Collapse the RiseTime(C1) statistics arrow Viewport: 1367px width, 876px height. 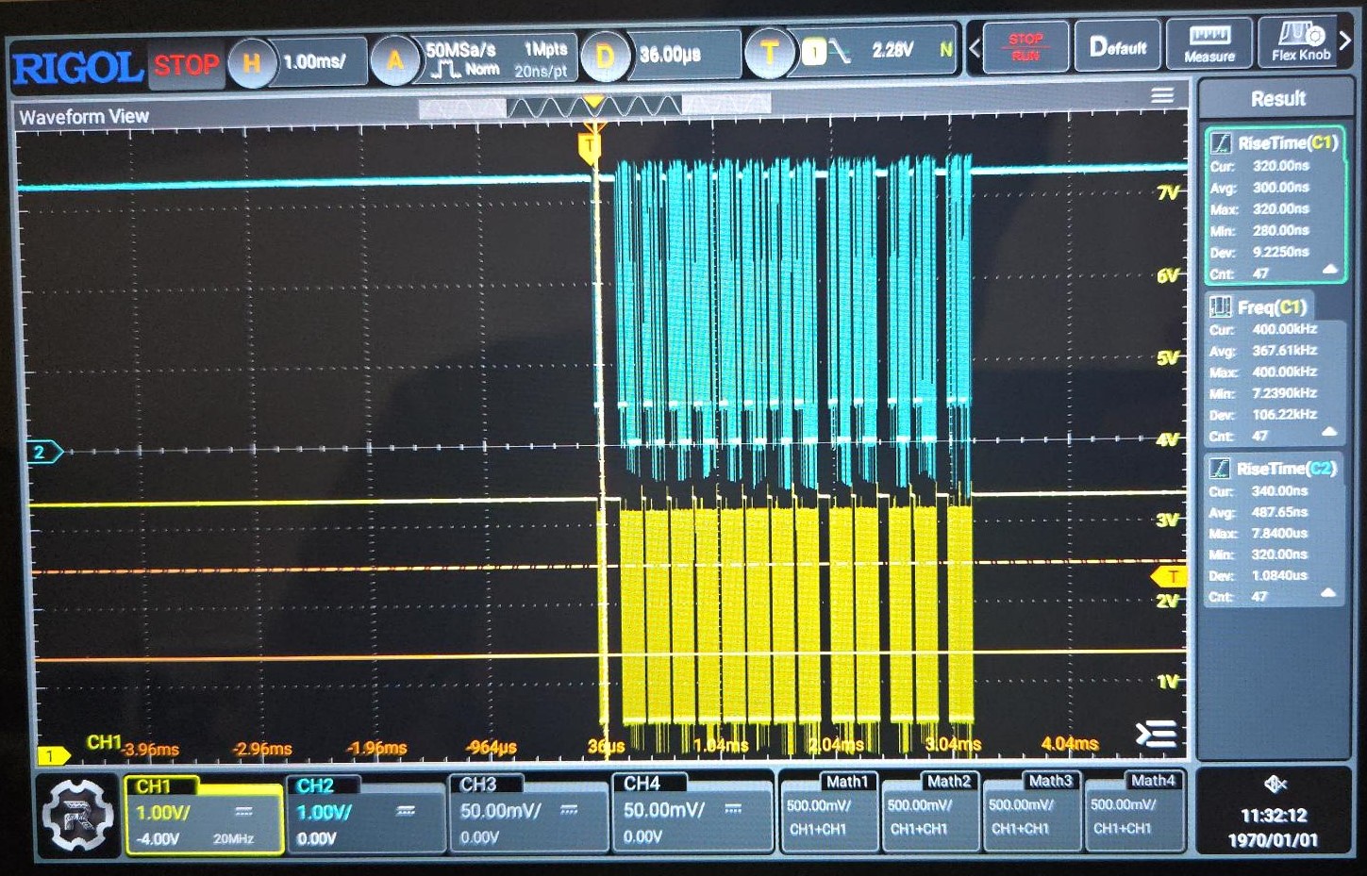[1330, 271]
